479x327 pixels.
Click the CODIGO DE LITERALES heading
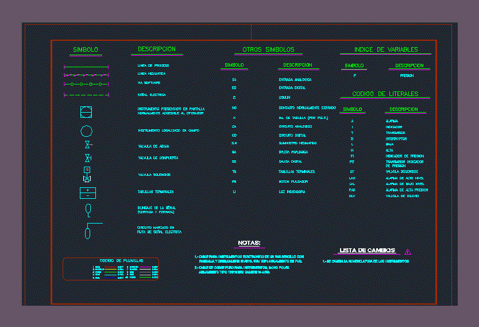click(385, 94)
